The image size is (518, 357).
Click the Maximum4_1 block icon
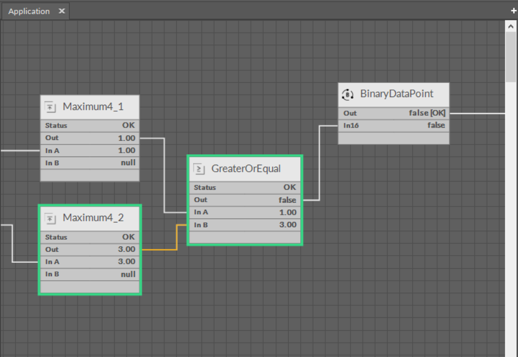click(x=50, y=107)
